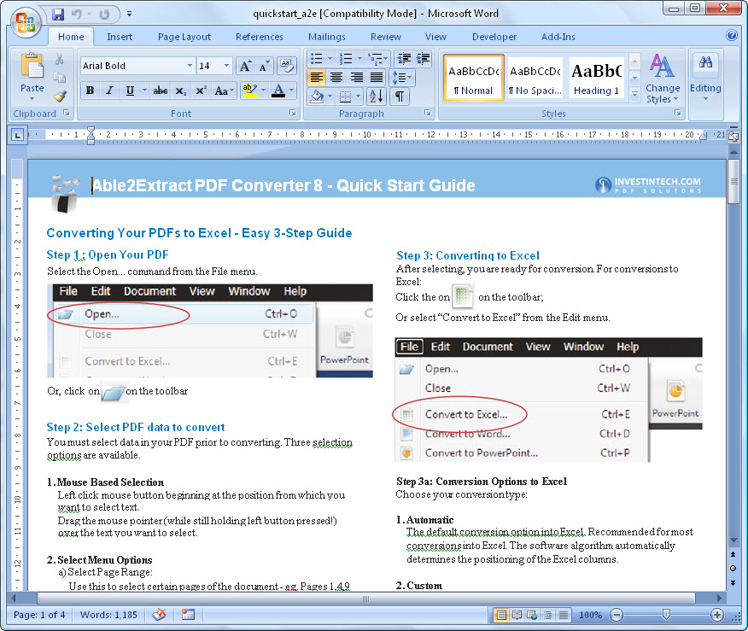The image size is (748, 631).
Task: Open the Line Spacing dropdown
Action: [403, 77]
